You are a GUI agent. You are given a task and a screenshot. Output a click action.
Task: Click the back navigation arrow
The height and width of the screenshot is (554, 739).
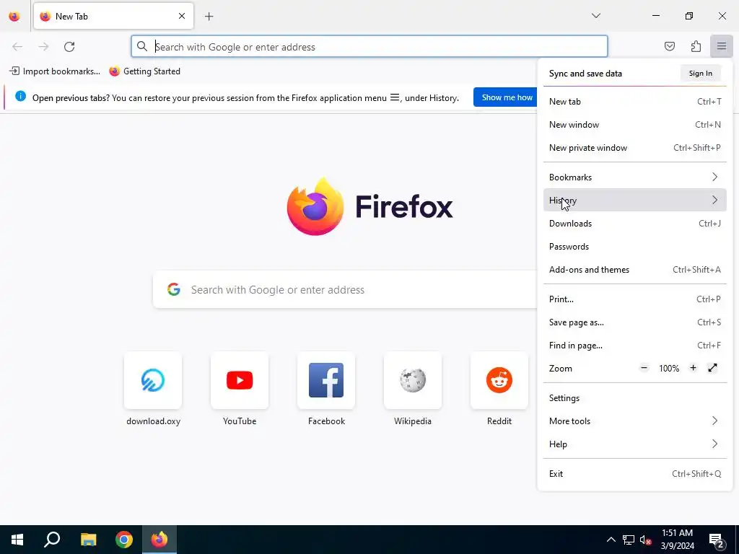click(x=17, y=47)
